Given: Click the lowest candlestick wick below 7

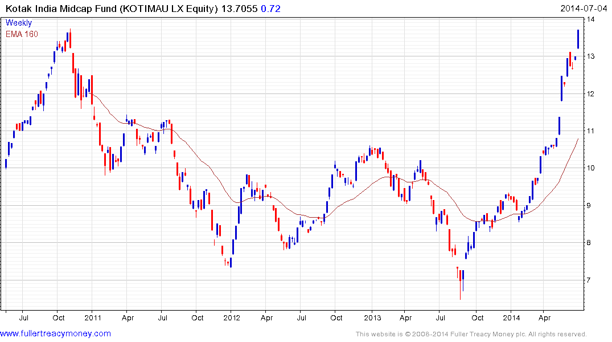Looking at the screenshot, I should [460, 284].
